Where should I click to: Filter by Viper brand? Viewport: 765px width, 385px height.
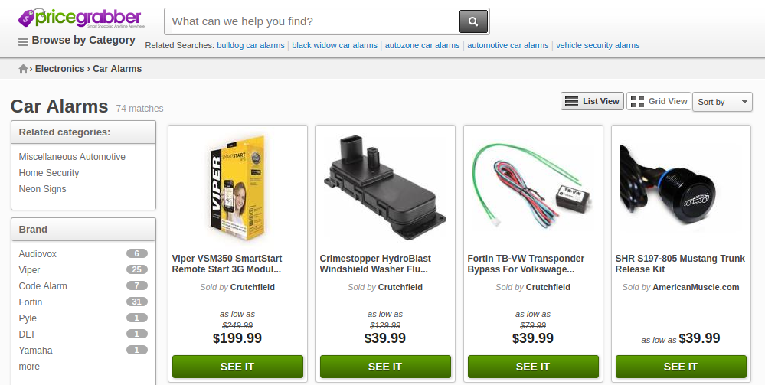pyautogui.click(x=29, y=270)
